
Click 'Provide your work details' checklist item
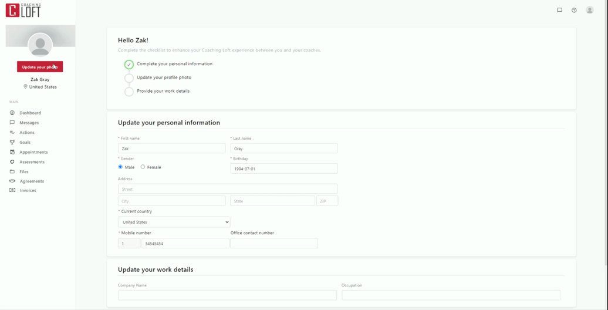tap(163, 91)
